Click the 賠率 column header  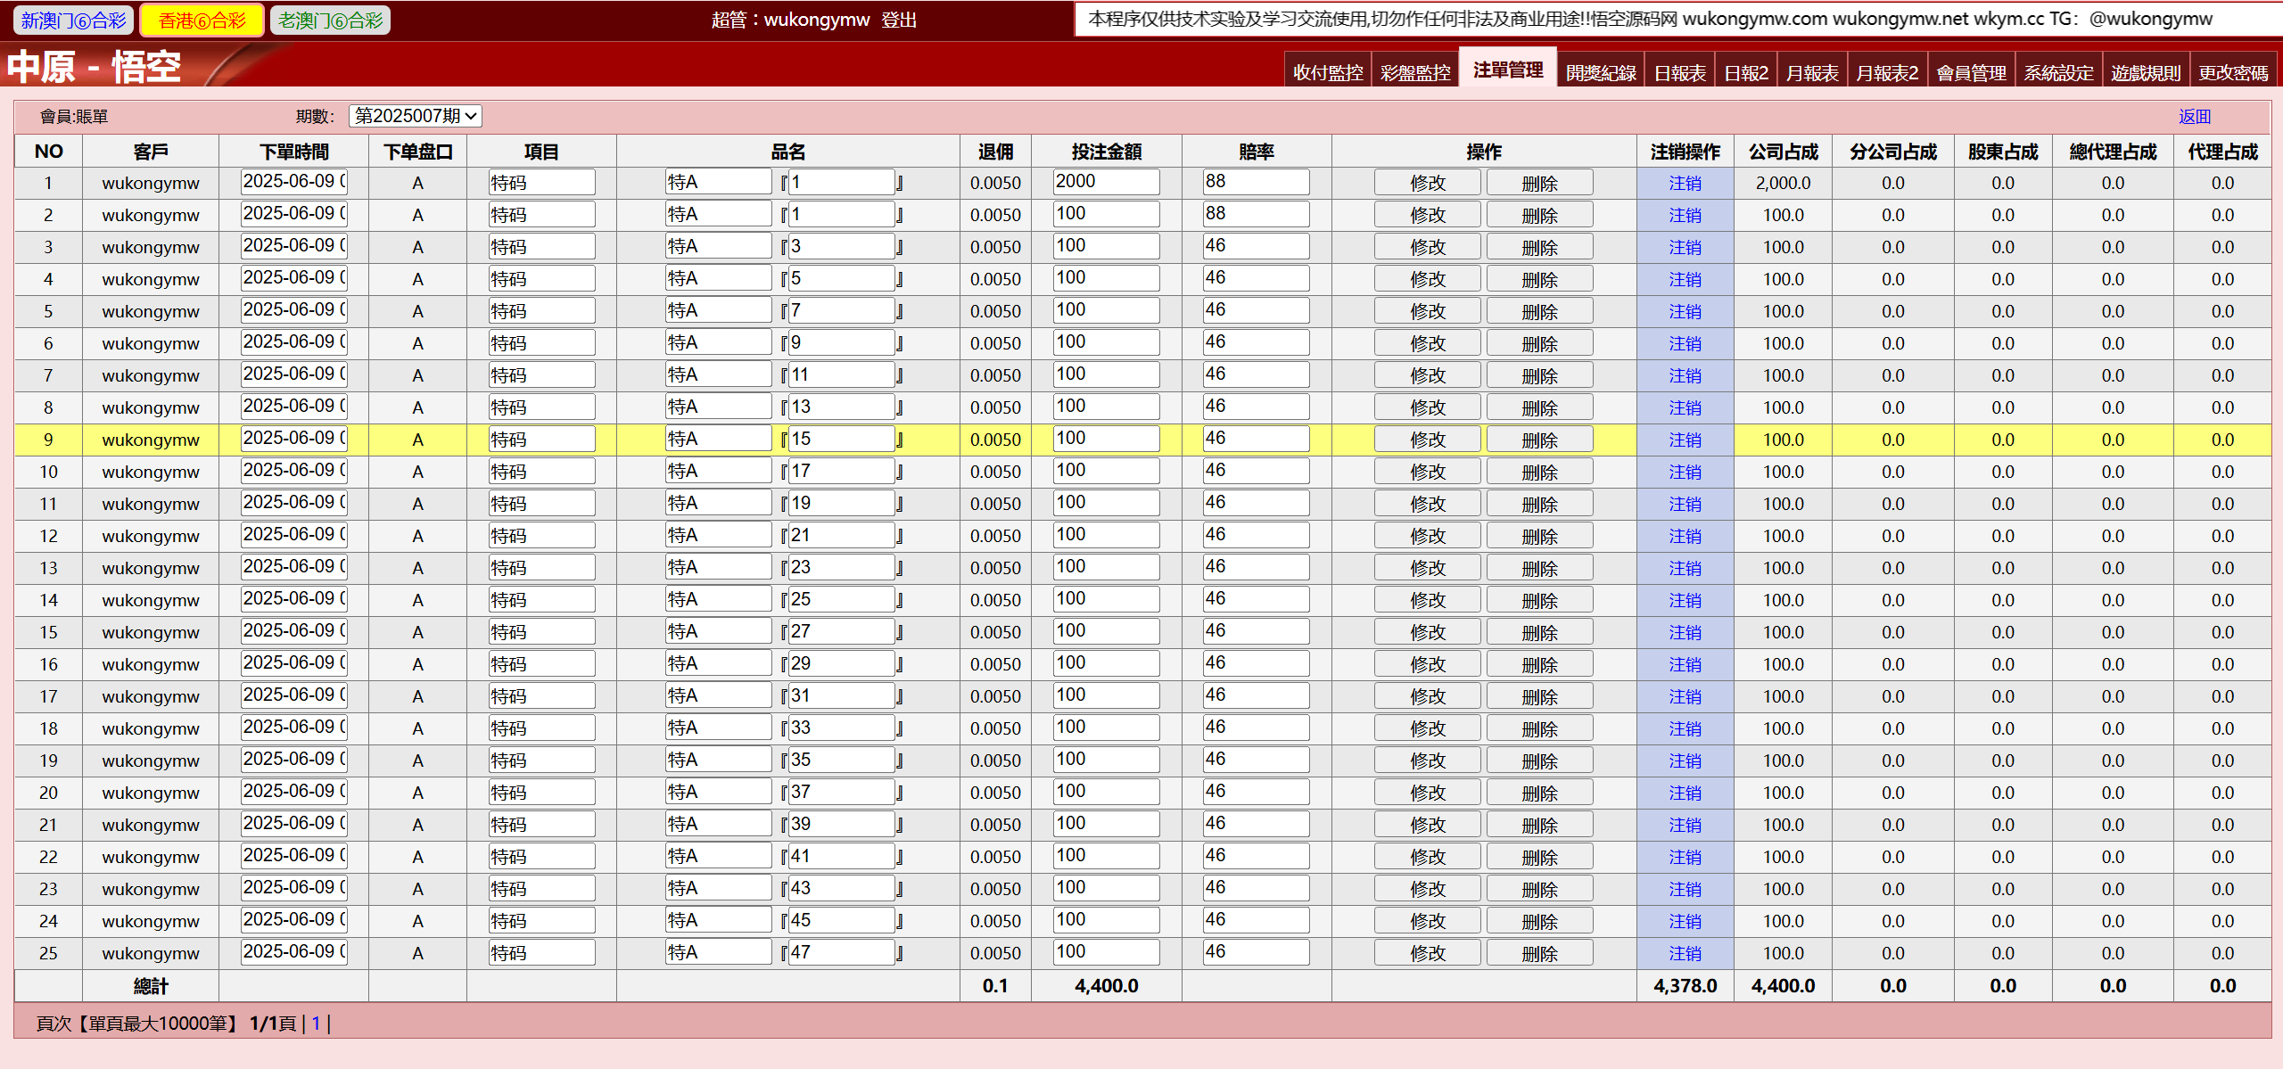(1256, 152)
